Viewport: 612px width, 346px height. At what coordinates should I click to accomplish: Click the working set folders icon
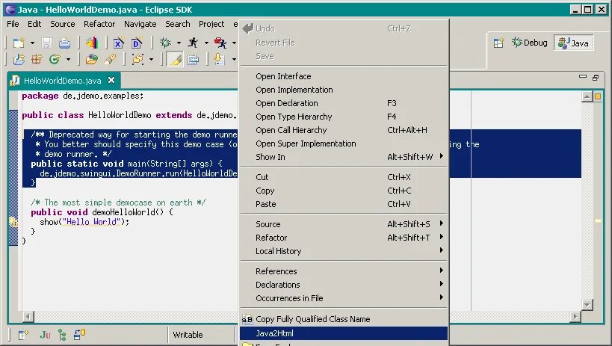coord(137,59)
